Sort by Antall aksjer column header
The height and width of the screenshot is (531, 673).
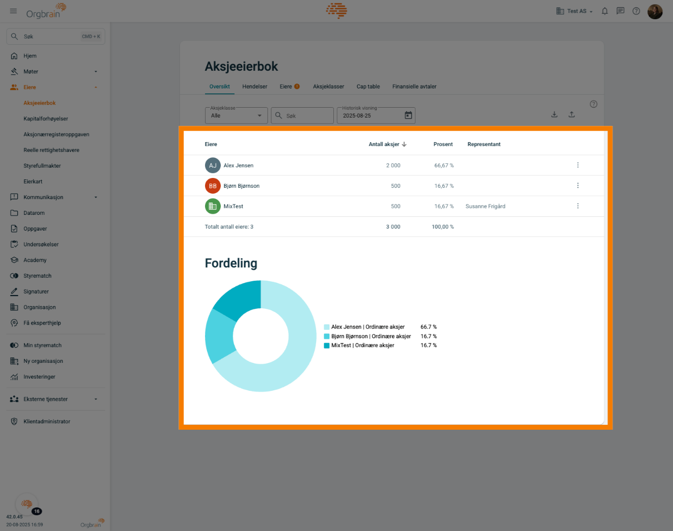coord(387,145)
